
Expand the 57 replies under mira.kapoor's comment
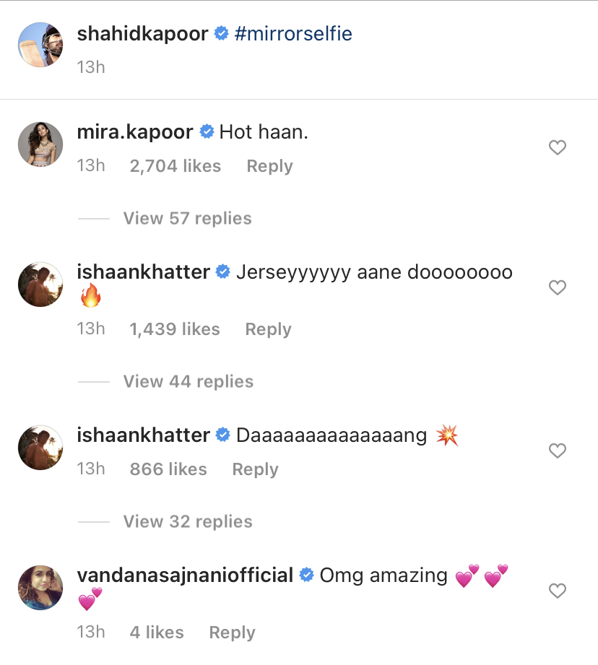(x=187, y=218)
